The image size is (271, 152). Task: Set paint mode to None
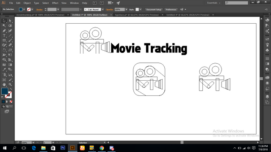click(11, 102)
